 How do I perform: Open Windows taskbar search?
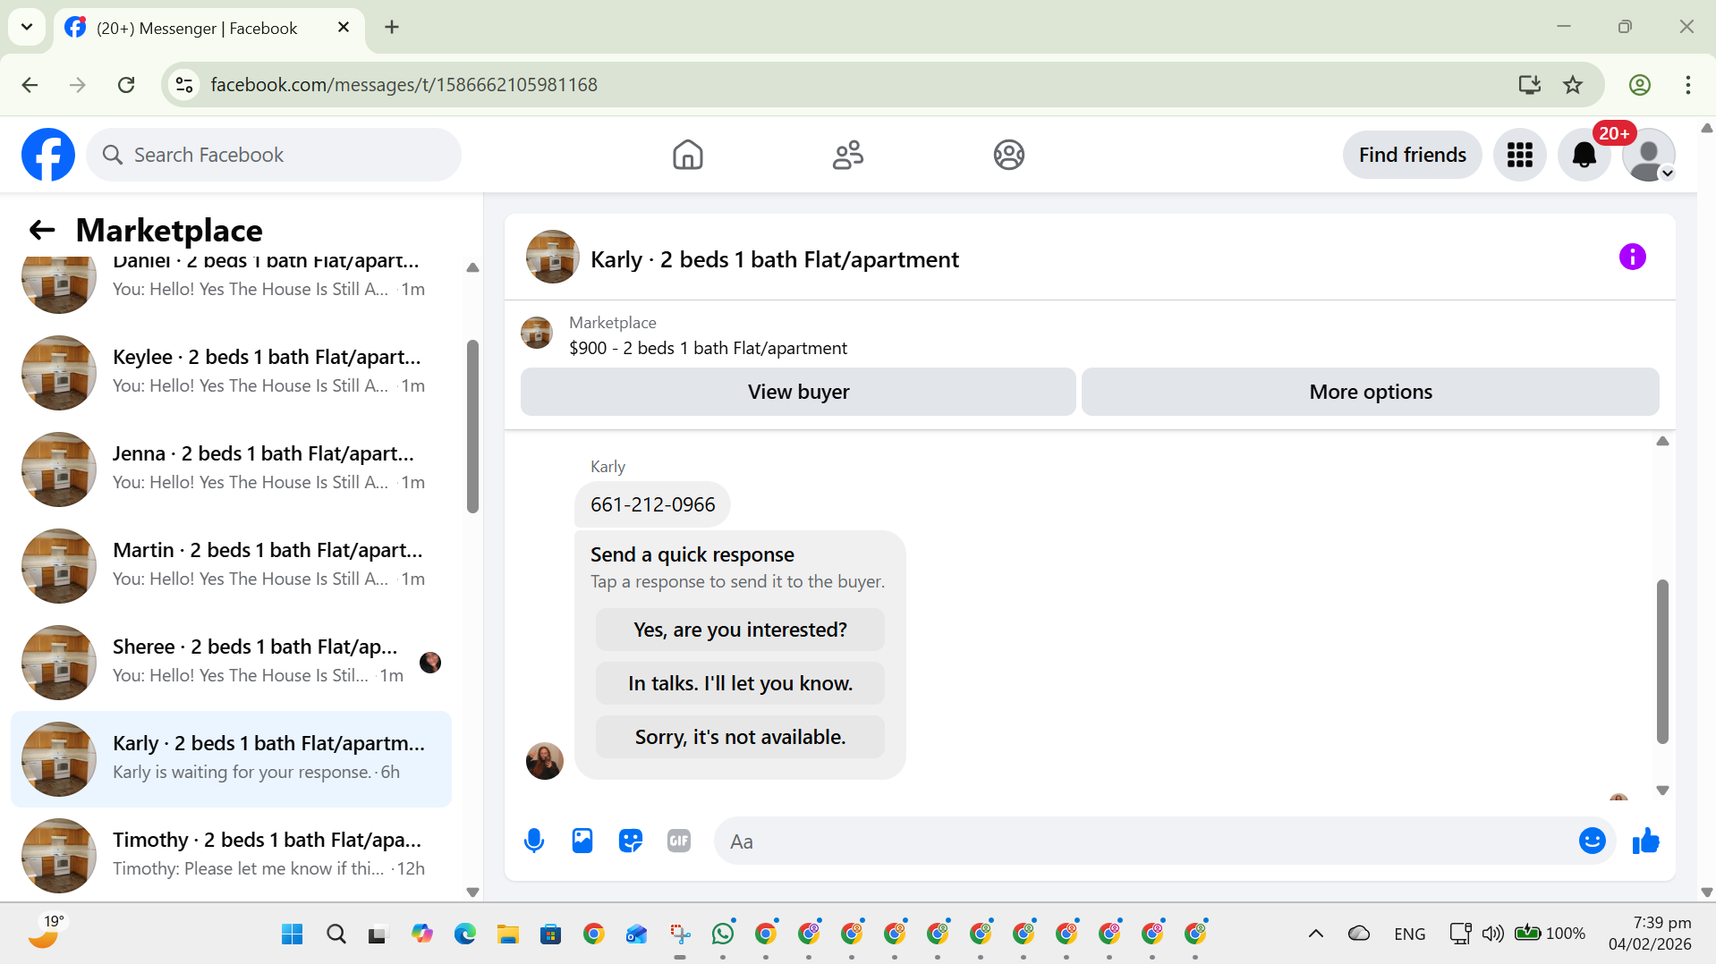[x=336, y=934]
